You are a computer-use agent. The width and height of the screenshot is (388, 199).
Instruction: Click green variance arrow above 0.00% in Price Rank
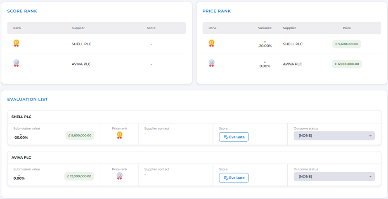coord(265,62)
